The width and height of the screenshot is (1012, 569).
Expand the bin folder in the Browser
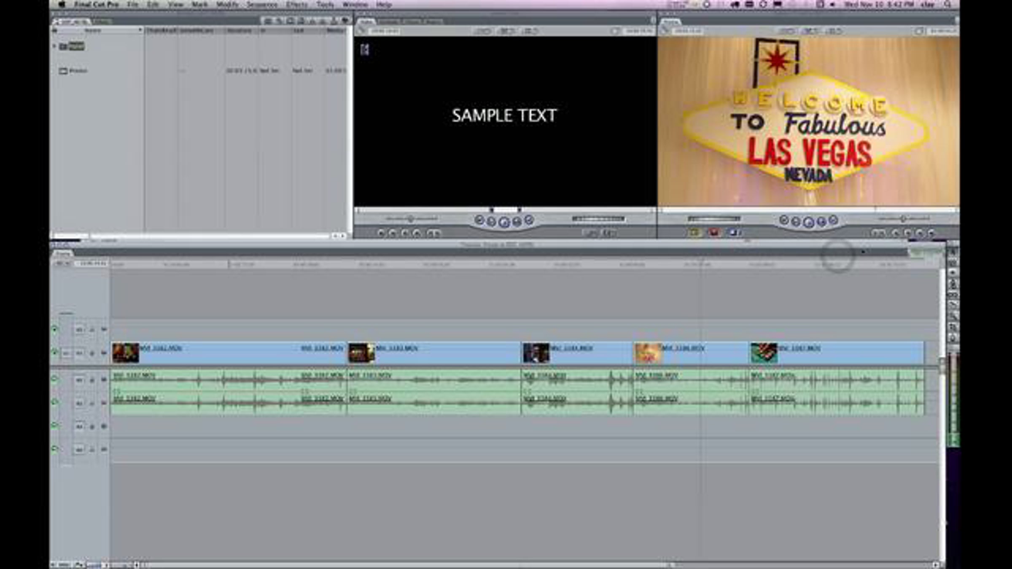pyautogui.click(x=54, y=46)
